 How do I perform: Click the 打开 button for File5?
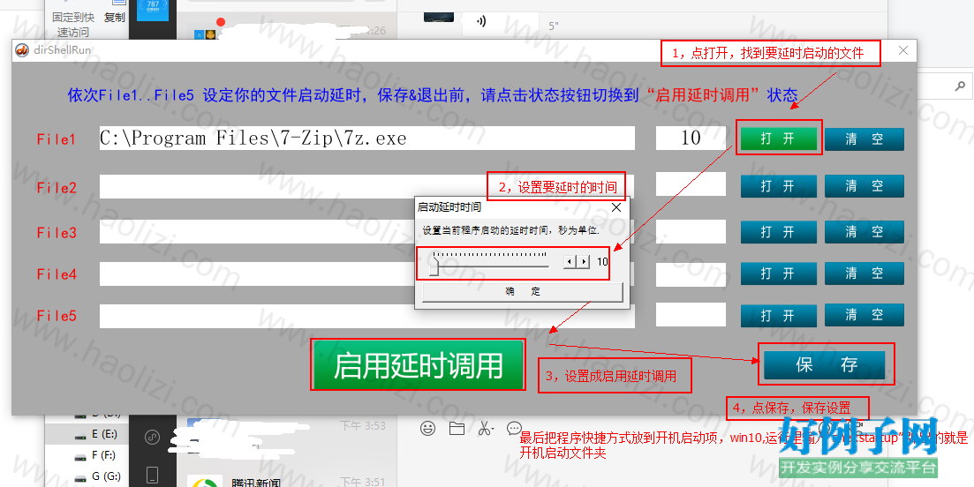[778, 316]
